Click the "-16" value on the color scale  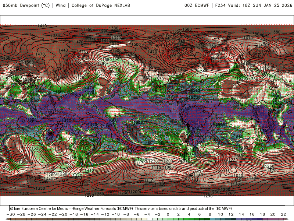(84, 214)
